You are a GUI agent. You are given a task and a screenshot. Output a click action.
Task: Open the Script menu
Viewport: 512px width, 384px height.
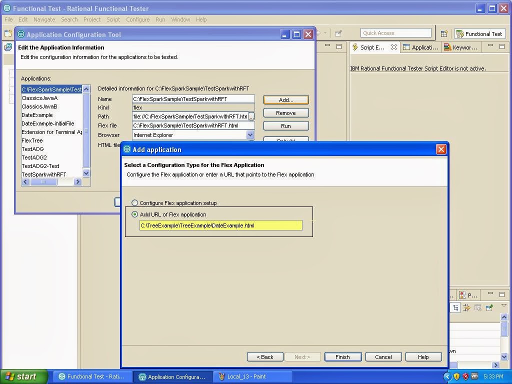click(x=113, y=19)
